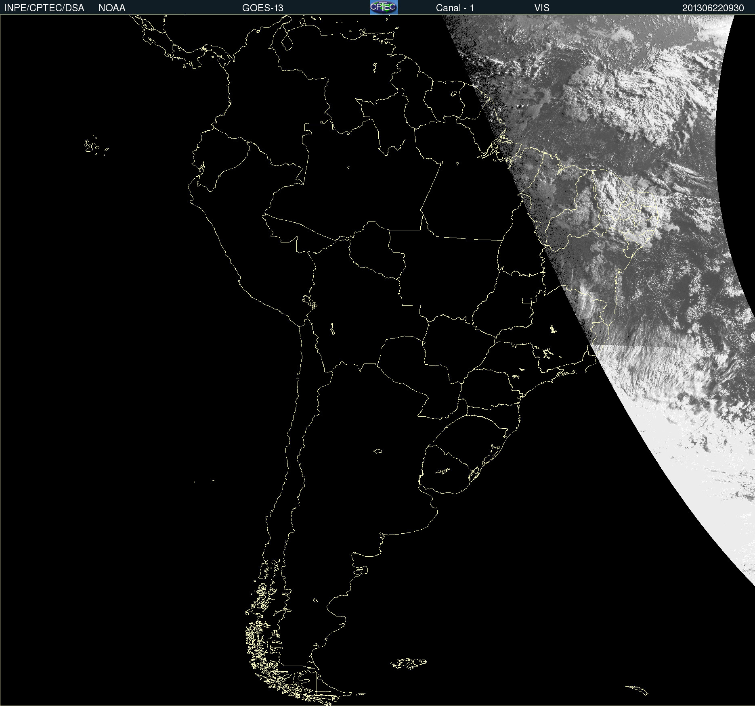Click the CPTEC logo in header

[383, 7]
